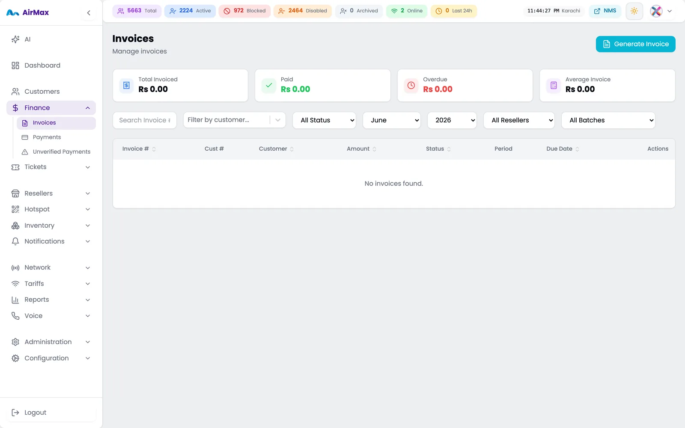Click the 0 Last 24h badge
This screenshot has height=428, width=685.
tap(454, 11)
